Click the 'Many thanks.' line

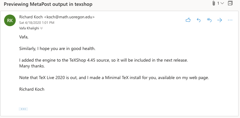coord(32,66)
